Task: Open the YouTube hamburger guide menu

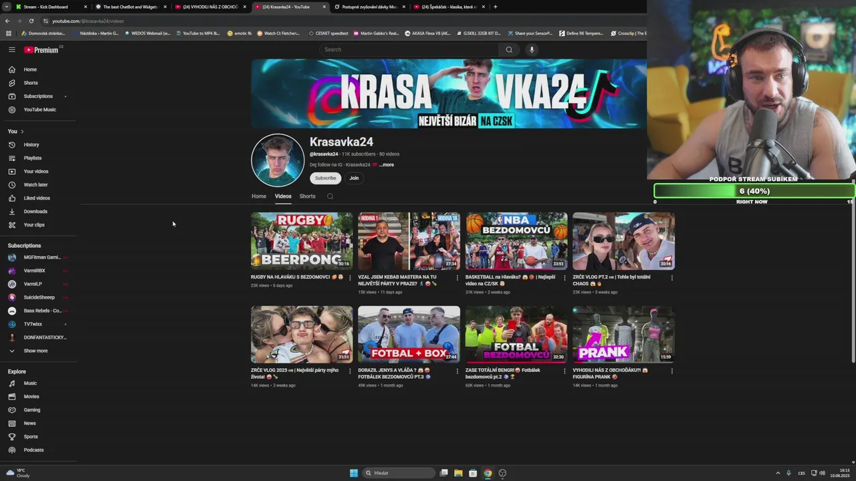Action: coord(11,49)
